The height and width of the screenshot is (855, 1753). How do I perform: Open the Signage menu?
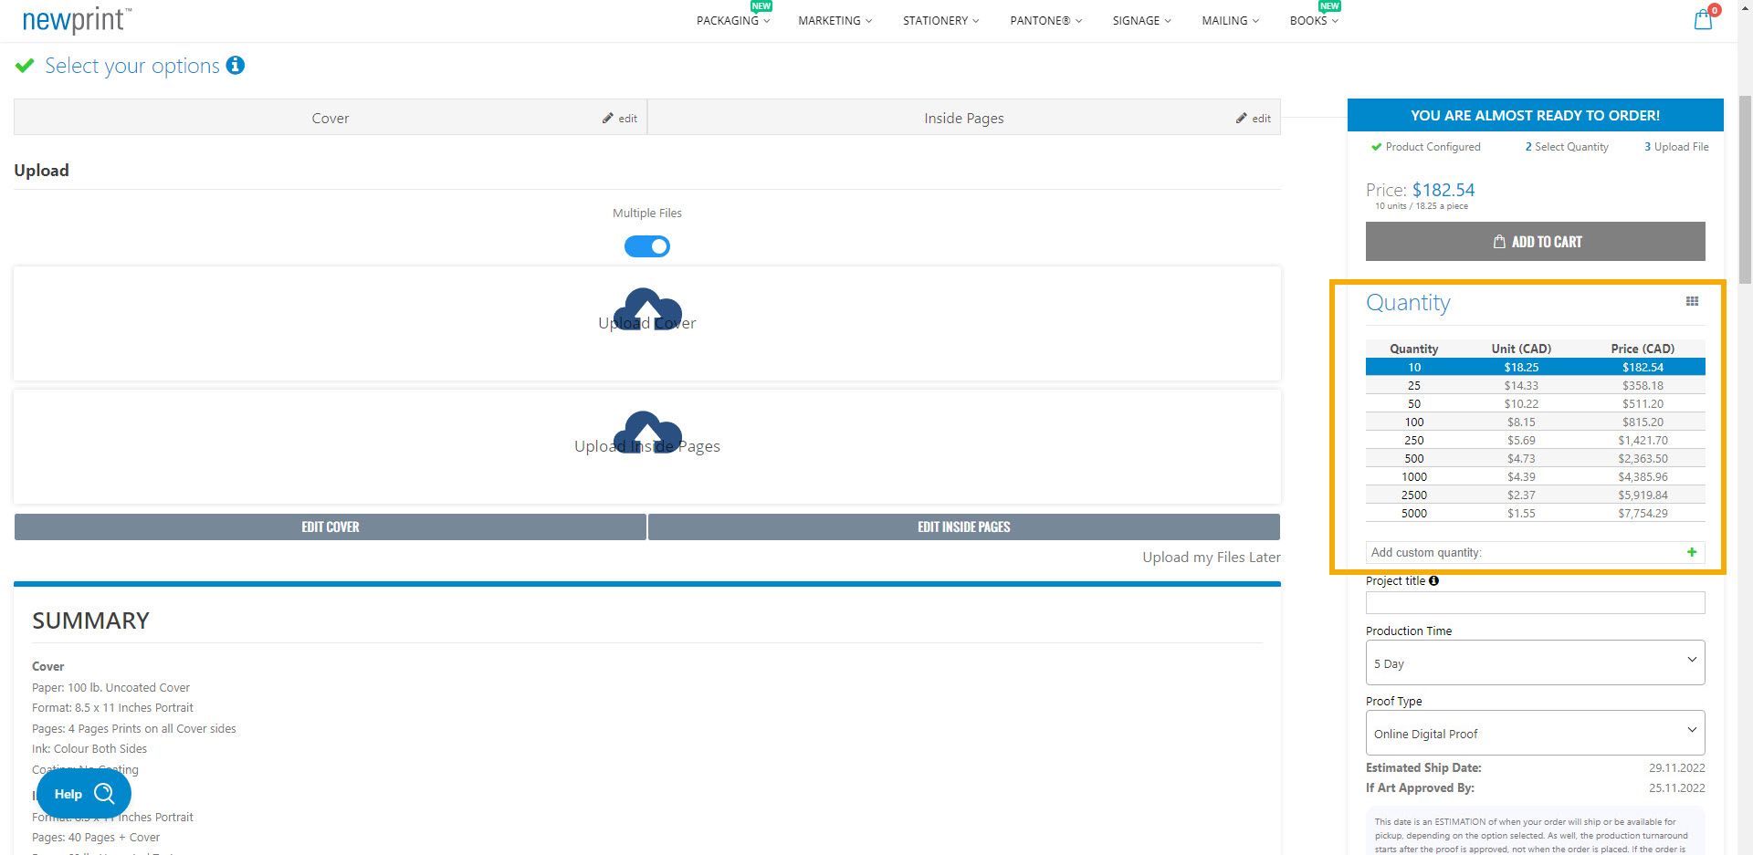[1141, 20]
